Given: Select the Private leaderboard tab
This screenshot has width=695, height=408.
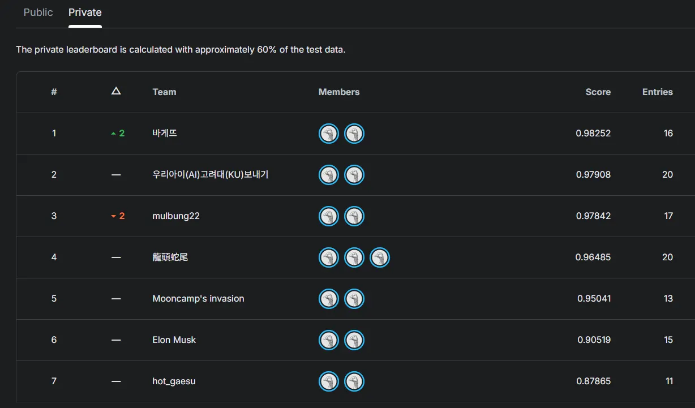Looking at the screenshot, I should point(85,12).
